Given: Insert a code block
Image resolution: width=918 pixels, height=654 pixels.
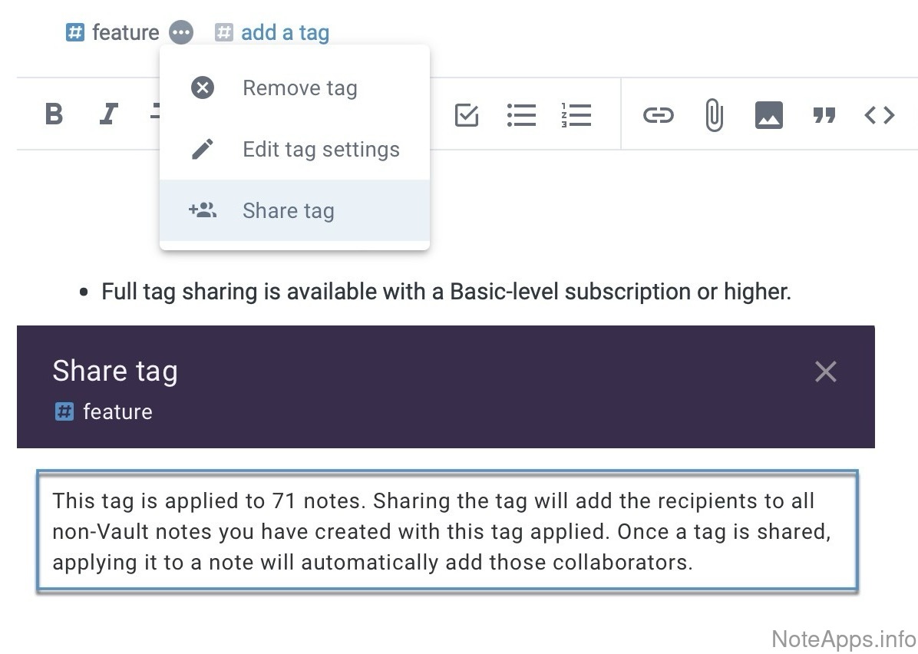Looking at the screenshot, I should (x=880, y=115).
